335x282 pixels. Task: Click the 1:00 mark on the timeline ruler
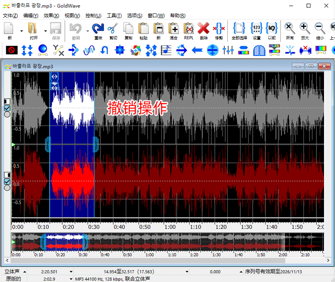(169, 227)
